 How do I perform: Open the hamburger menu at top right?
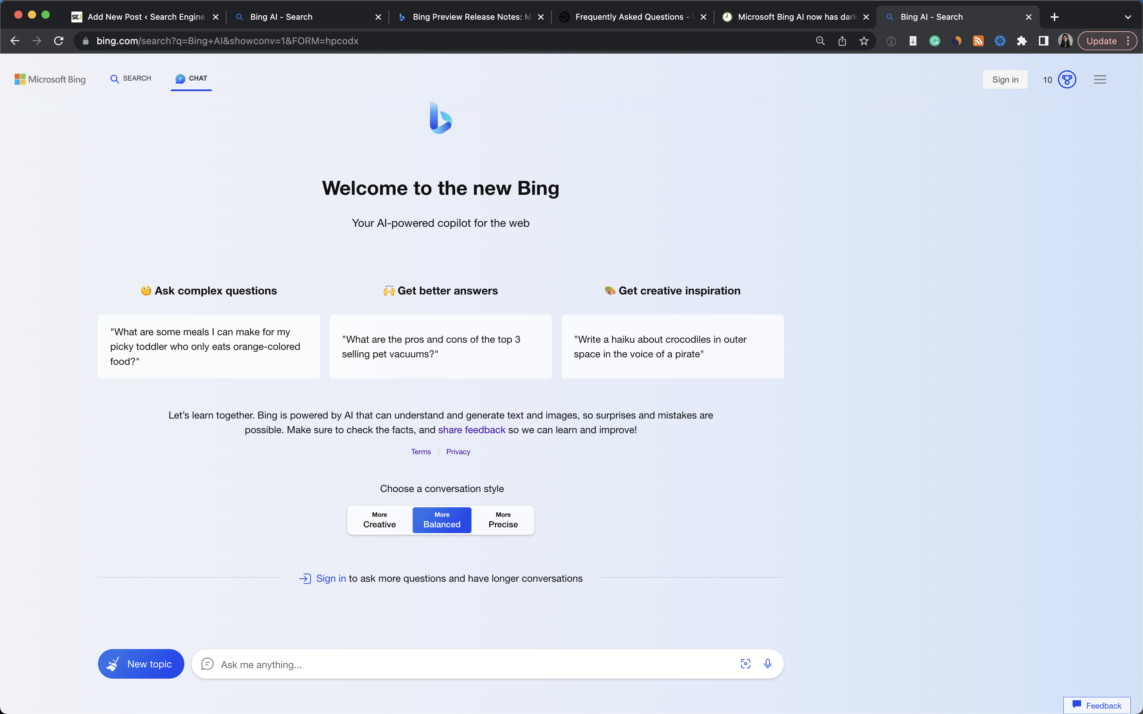tap(1100, 79)
